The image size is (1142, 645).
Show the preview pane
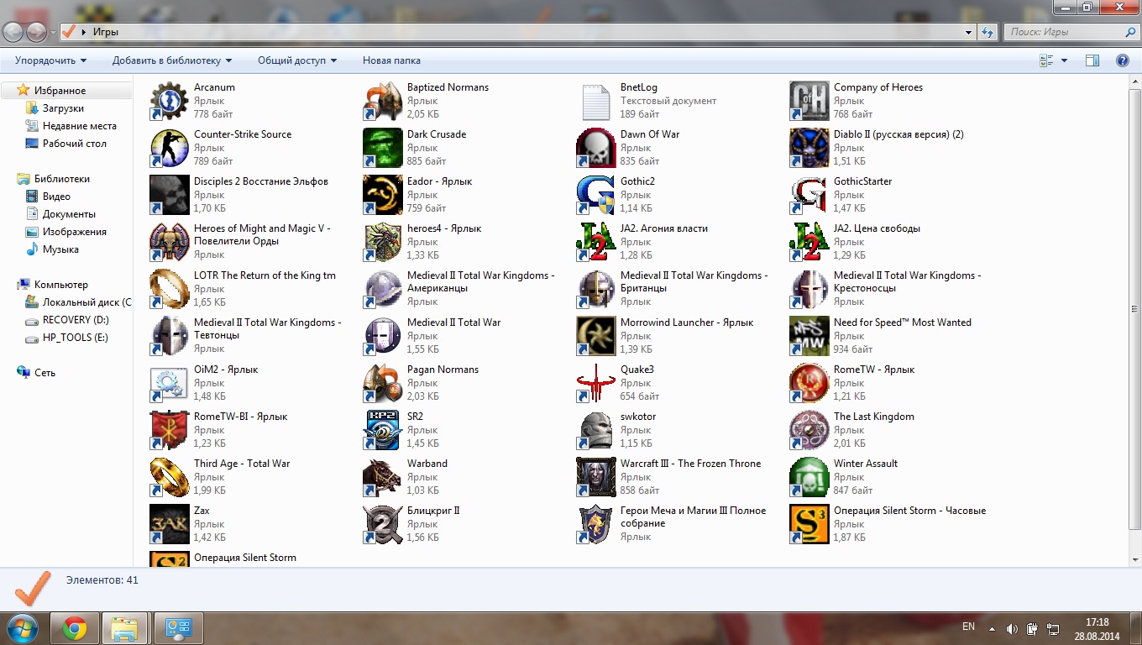1092,60
